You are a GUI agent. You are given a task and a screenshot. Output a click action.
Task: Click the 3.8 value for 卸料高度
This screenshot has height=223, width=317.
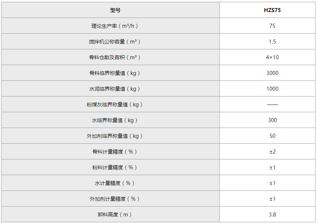pyautogui.click(x=272, y=215)
